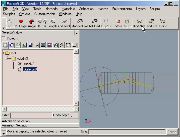Image resolution: width=180 pixels, height=137 pixels.
Task: Click the grayed Cancel button
Action: pyautogui.click(x=172, y=132)
